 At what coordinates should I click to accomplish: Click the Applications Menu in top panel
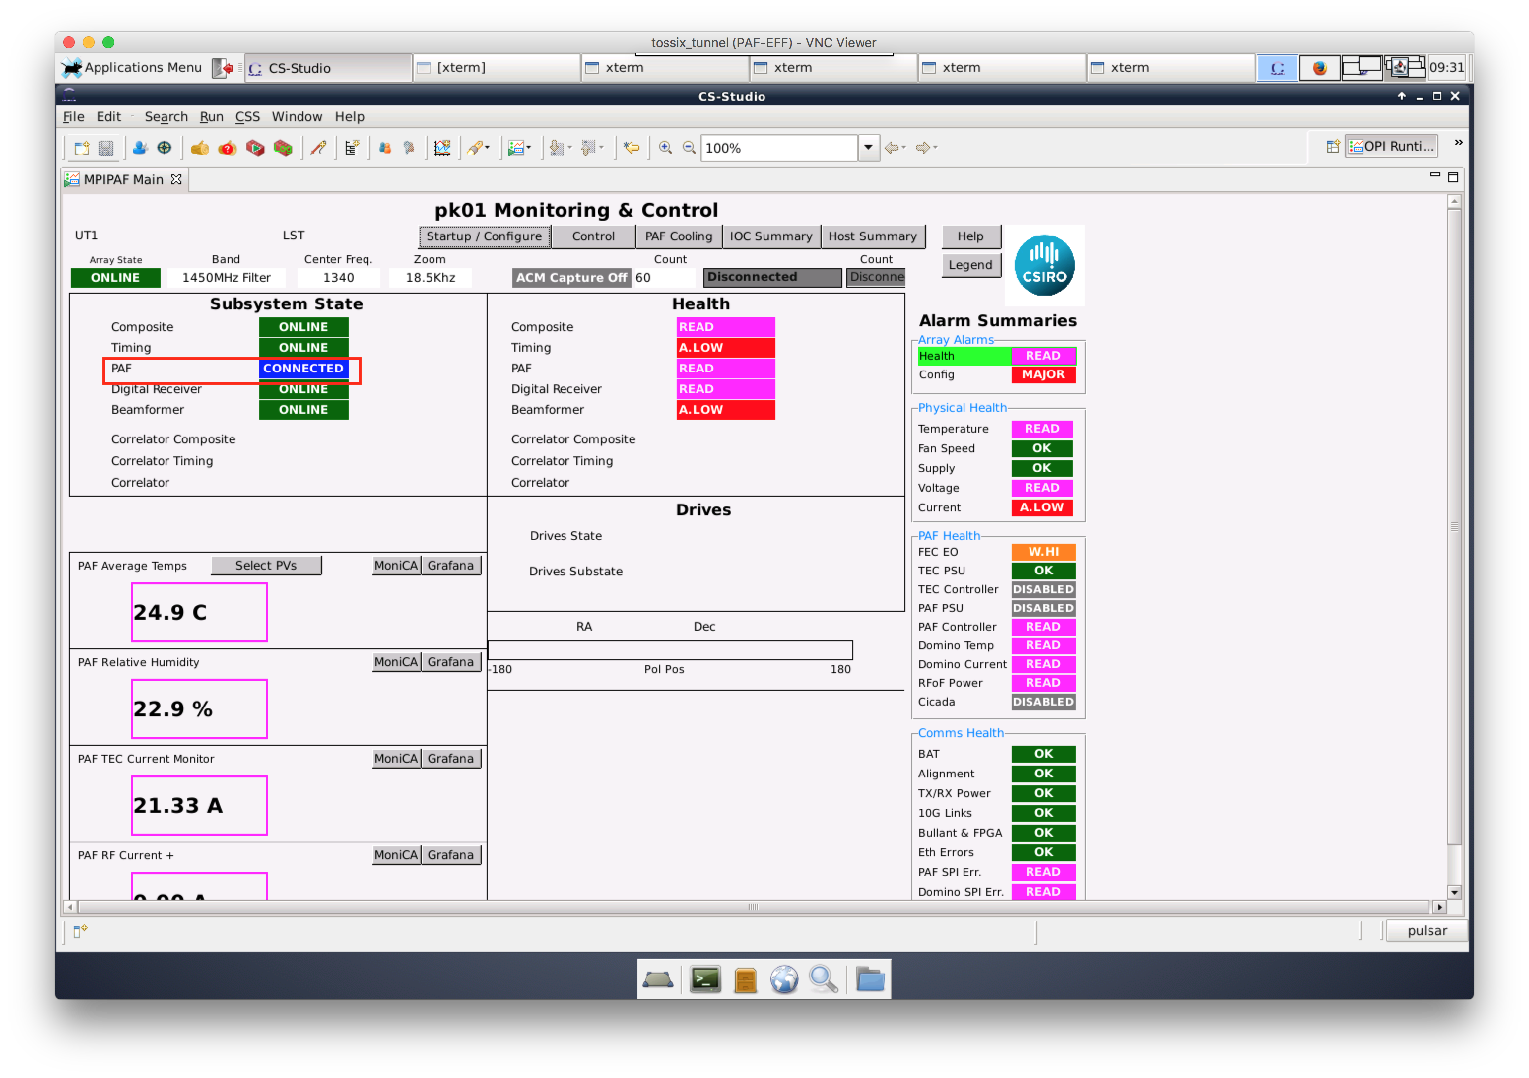pos(131,67)
